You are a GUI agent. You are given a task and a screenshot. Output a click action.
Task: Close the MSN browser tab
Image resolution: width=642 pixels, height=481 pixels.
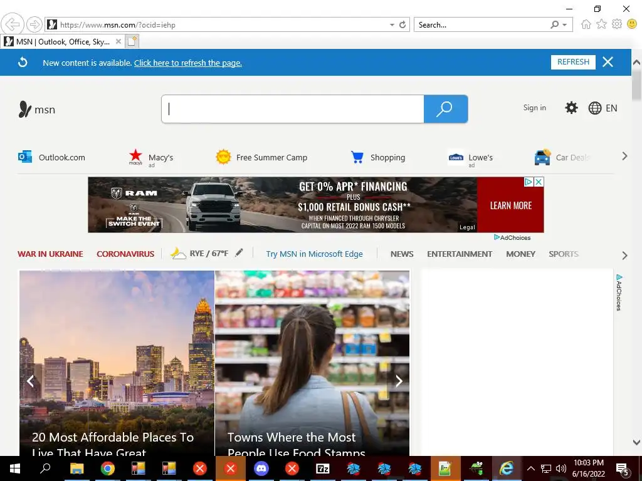pos(118,41)
